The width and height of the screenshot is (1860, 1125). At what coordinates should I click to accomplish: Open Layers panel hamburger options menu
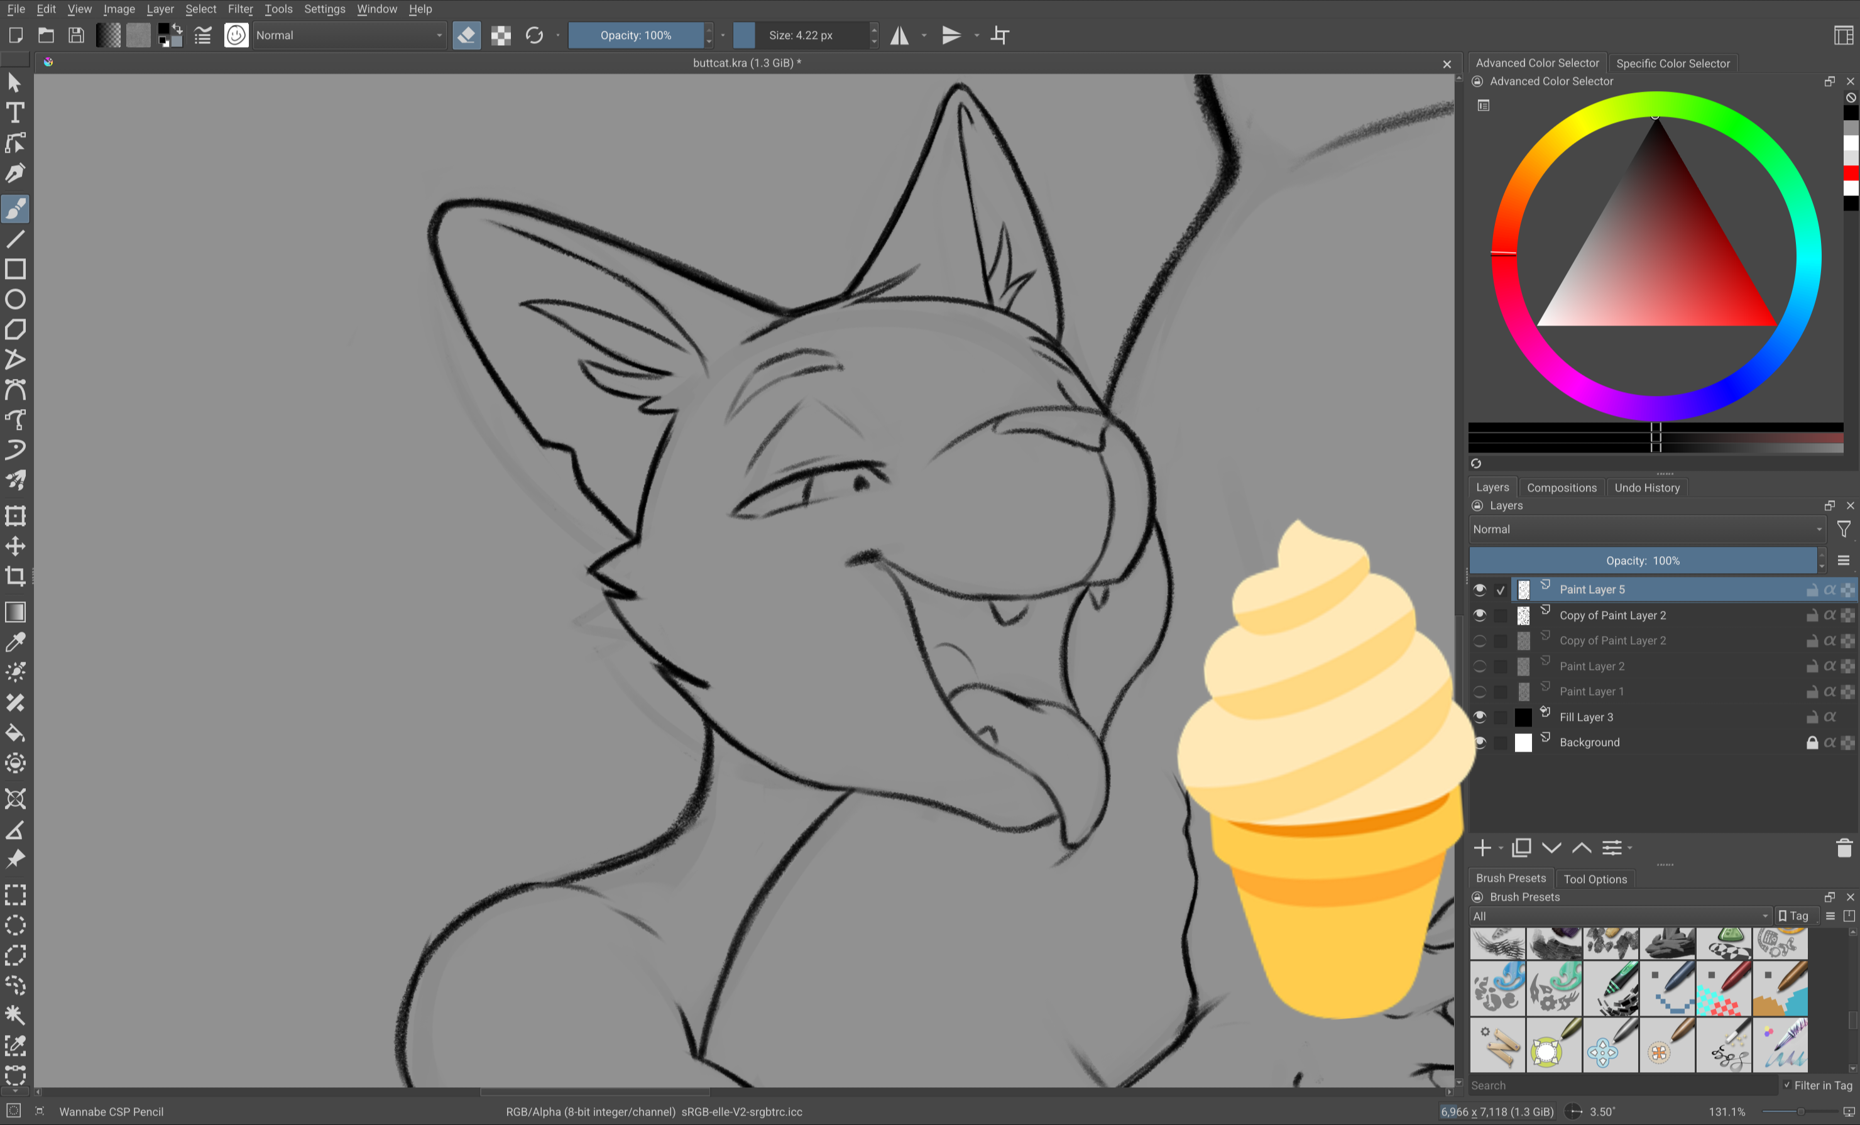tap(1844, 560)
